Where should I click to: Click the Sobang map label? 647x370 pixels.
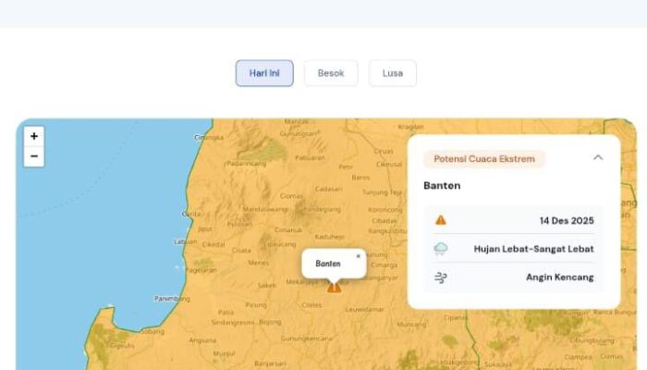153,331
